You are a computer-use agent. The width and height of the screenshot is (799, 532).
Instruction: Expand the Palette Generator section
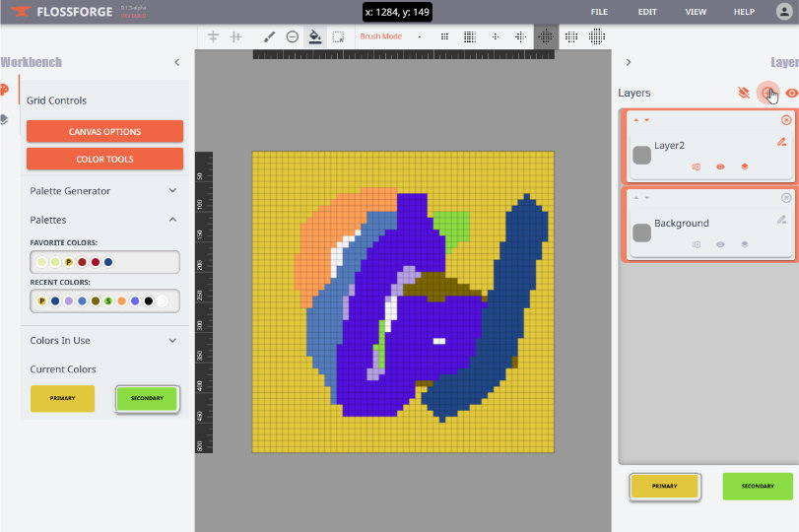tap(172, 191)
